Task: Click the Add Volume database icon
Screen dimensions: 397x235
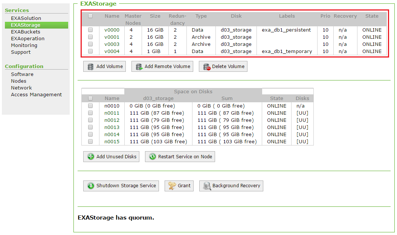Action: pos(90,67)
